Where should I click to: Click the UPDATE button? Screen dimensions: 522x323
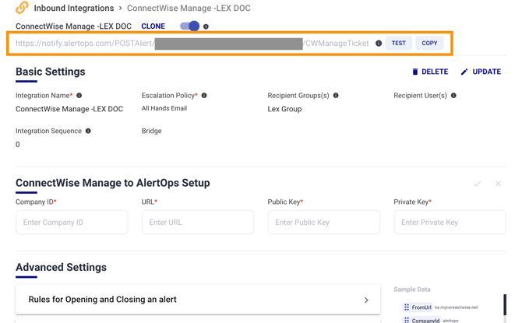coord(481,72)
